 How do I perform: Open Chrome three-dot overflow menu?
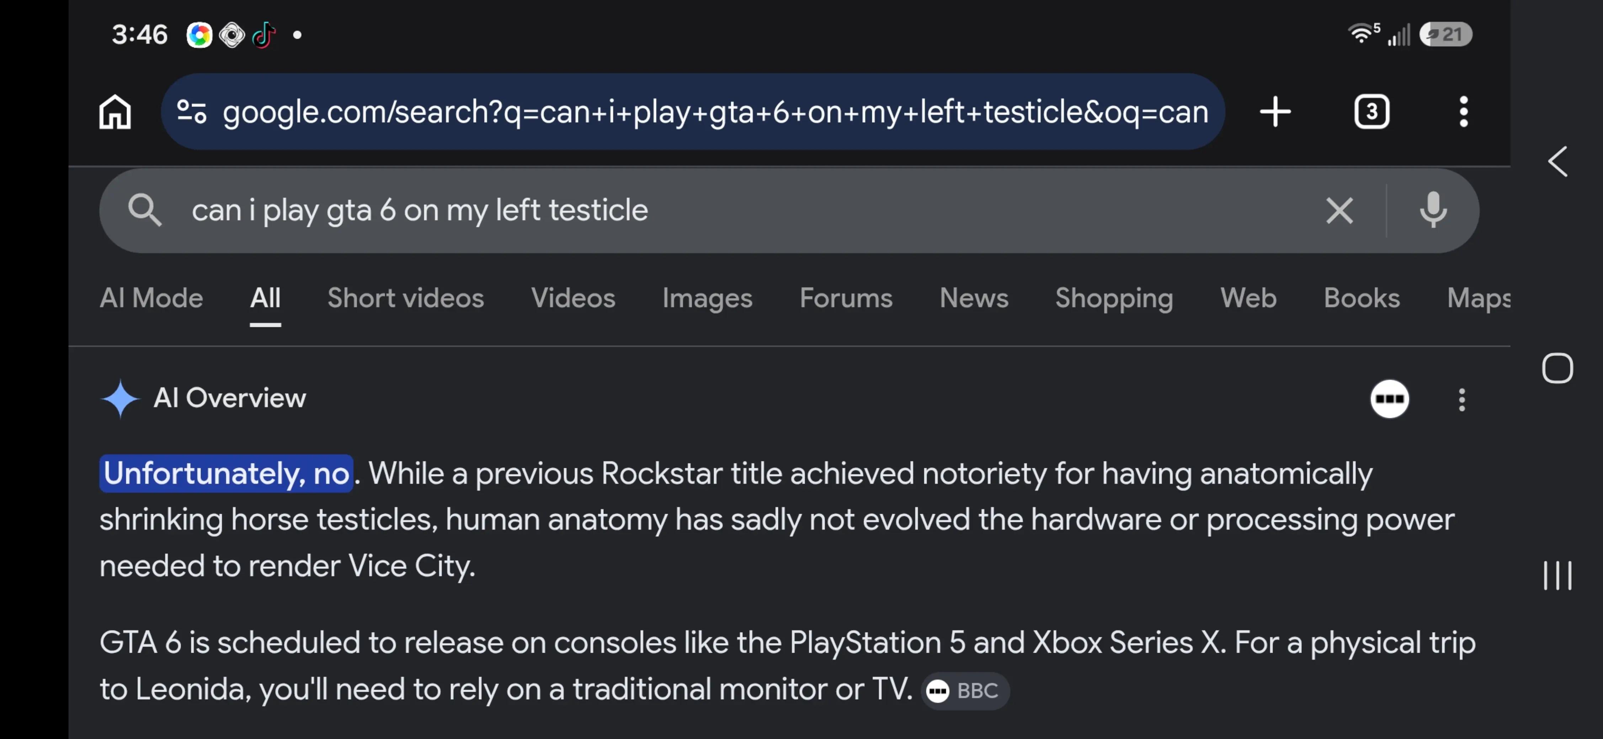[x=1464, y=112]
